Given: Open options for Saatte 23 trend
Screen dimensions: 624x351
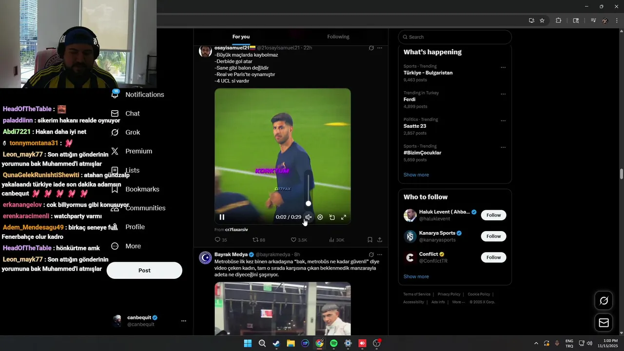Looking at the screenshot, I should 503,120.
